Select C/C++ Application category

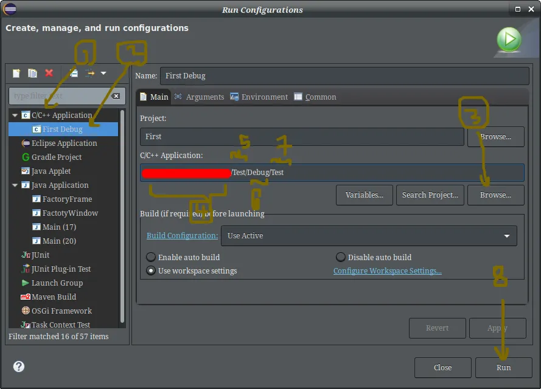coord(57,115)
